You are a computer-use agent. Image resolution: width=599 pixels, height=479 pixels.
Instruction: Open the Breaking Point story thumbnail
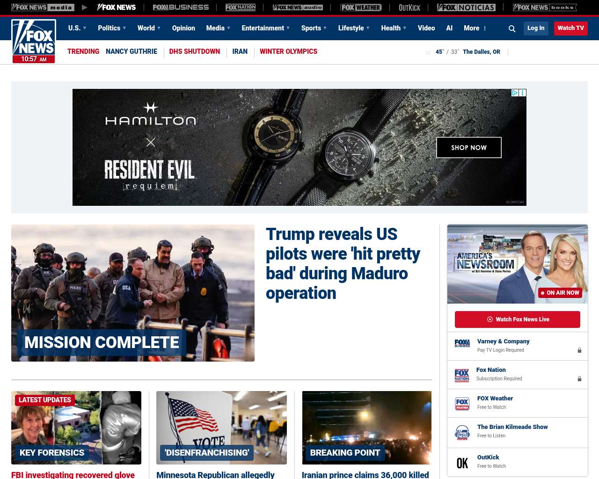click(x=367, y=428)
